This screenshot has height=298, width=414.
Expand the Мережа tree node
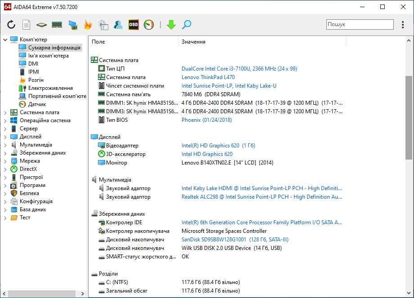pyautogui.click(x=5, y=161)
